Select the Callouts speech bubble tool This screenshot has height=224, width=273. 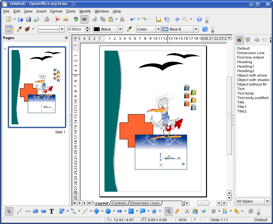point(143,211)
